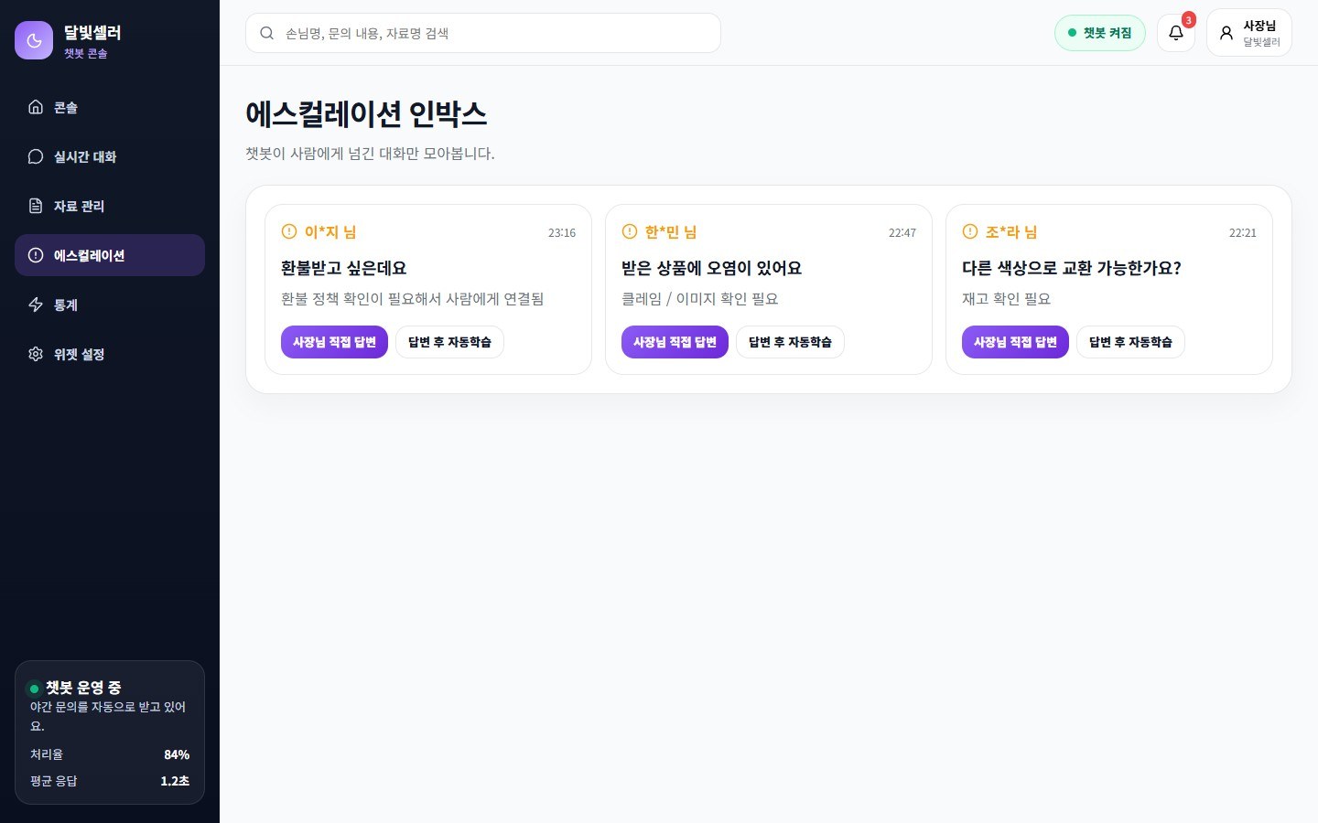Click the lightning bolt icon for 통계
Image resolution: width=1318 pixels, height=823 pixels.
tap(36, 305)
